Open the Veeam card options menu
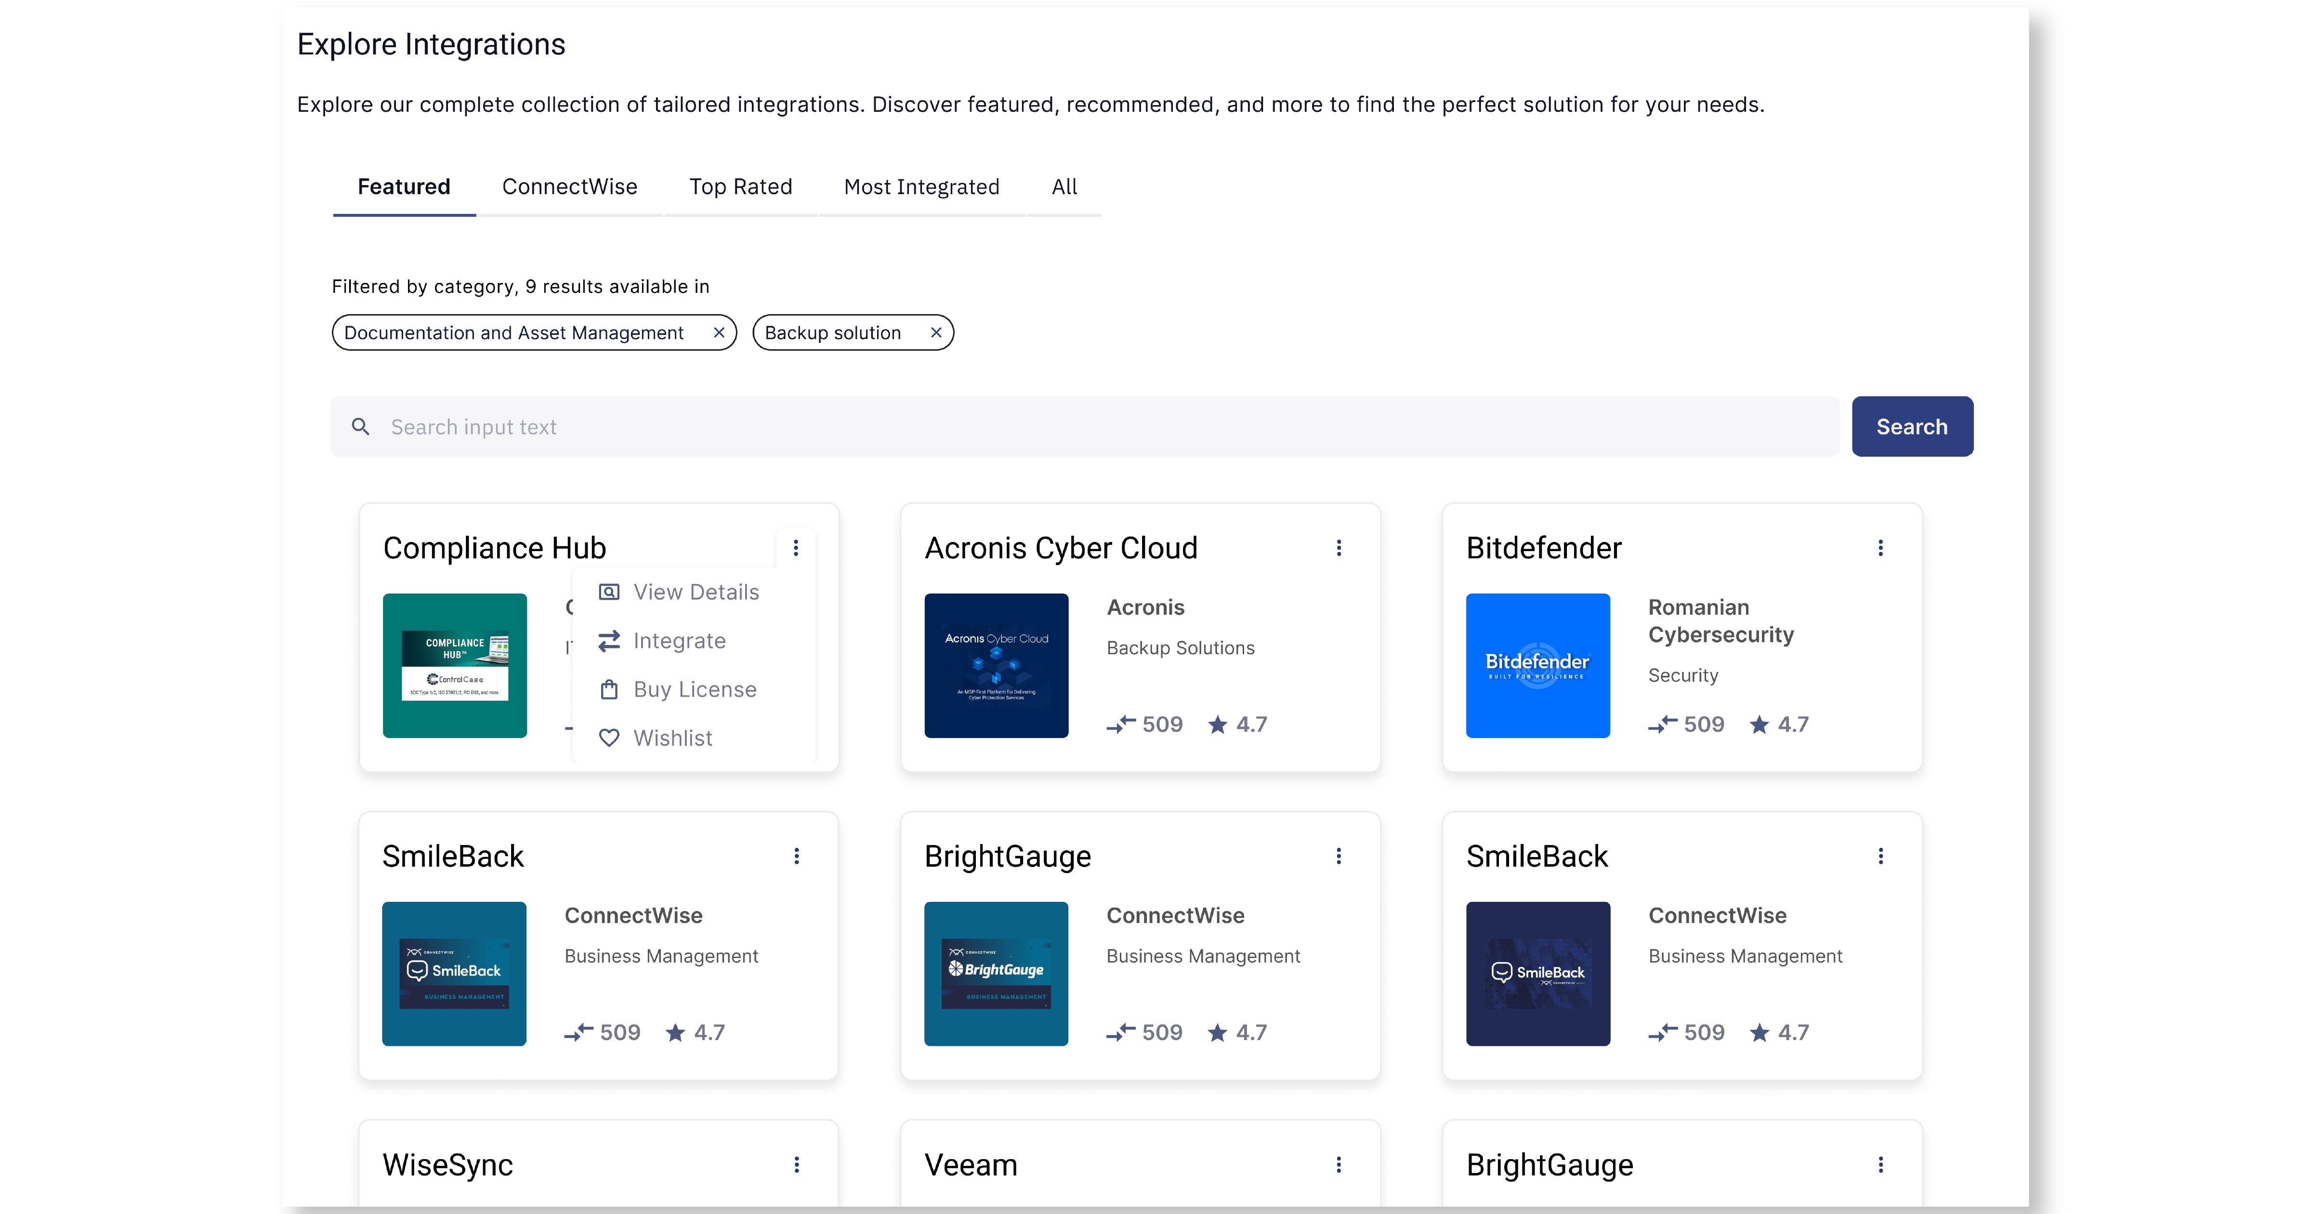 point(1338,1164)
